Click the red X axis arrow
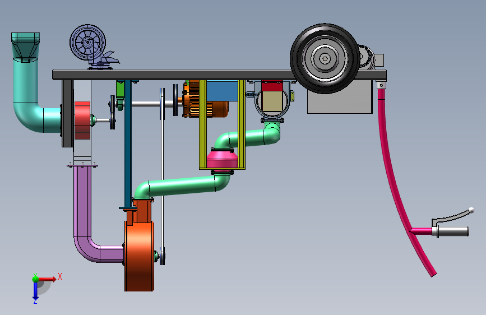This screenshot has height=315, width=486. click(x=48, y=279)
